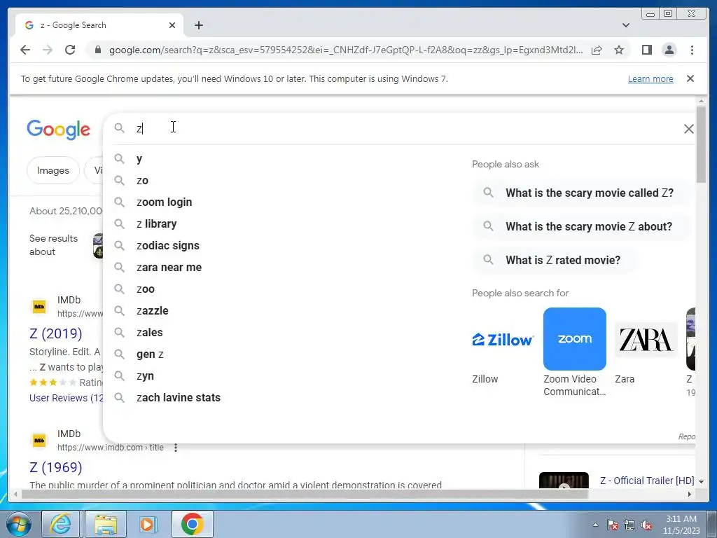Select the ZARA logo card

point(646,340)
